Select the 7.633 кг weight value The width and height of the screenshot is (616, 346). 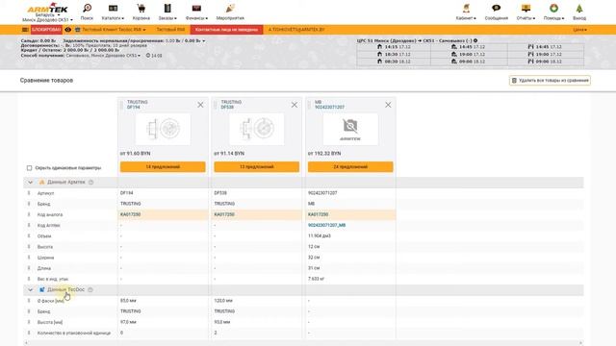coord(317,279)
